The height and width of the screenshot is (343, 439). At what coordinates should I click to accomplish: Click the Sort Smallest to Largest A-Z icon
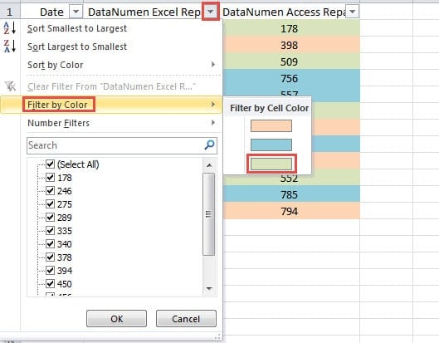click(x=10, y=28)
